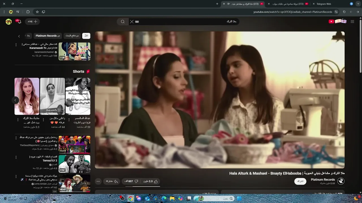Show more filter chips with arrow
Image resolution: width=362 pixels, height=203 pixels.
(19, 36)
